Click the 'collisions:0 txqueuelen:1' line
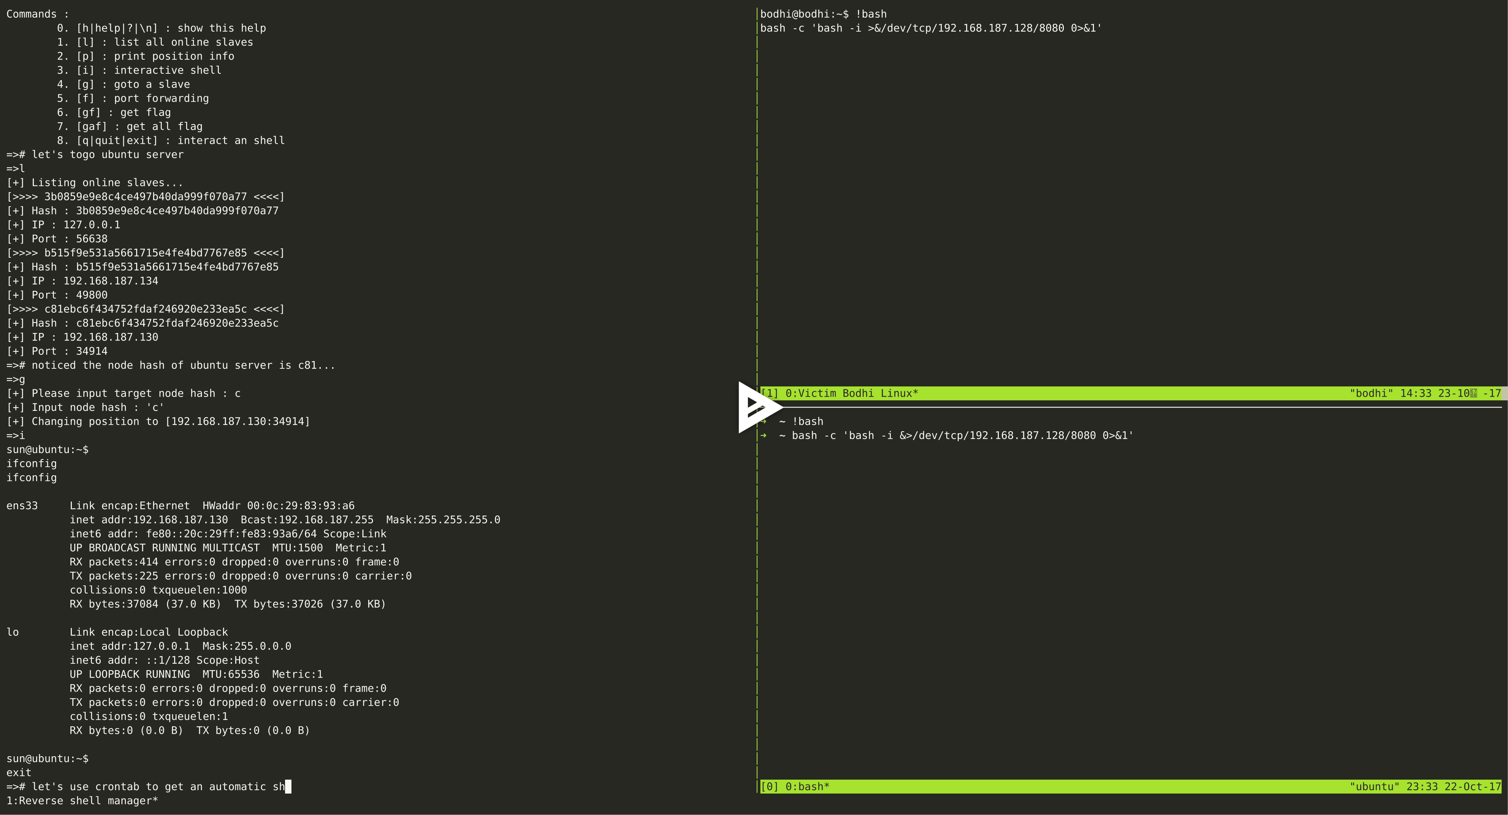The image size is (1508, 815). pos(149,716)
